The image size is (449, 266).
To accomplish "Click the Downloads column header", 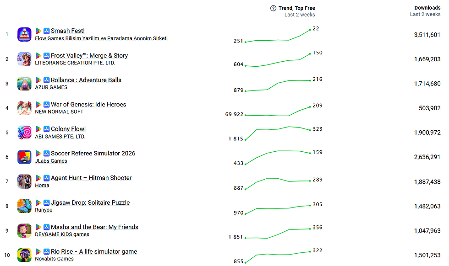I will click(x=427, y=8).
